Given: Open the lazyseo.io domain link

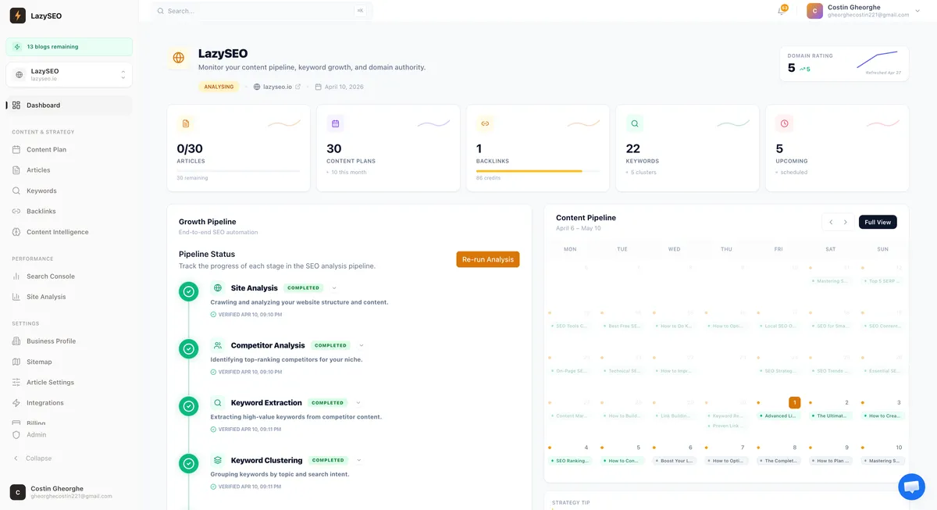Looking at the screenshot, I should click(277, 87).
